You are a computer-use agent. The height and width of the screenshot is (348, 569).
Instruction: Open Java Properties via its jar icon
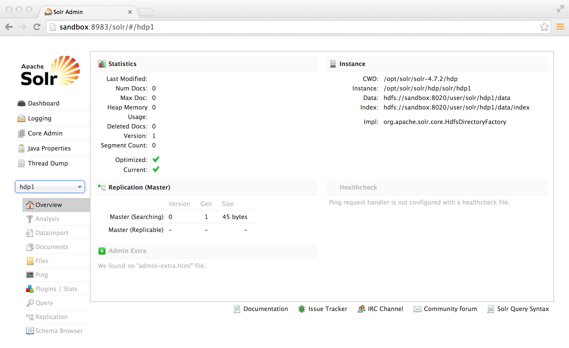pyautogui.click(x=21, y=148)
